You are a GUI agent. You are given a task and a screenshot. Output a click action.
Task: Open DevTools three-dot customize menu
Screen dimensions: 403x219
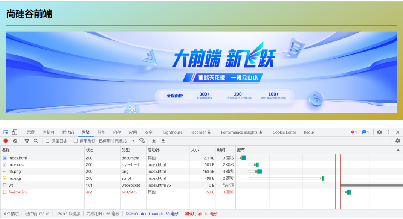[389, 132]
